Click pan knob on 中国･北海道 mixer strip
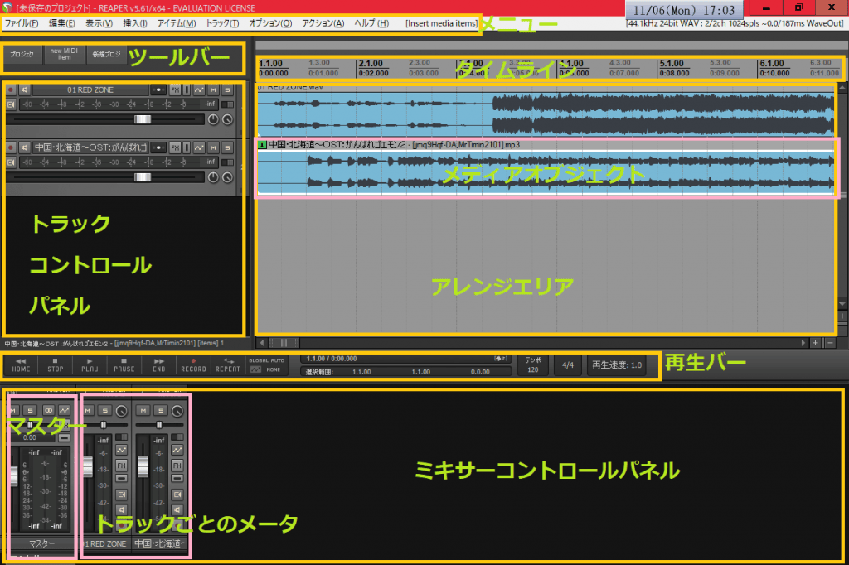This screenshot has width=849, height=565. 177,411
